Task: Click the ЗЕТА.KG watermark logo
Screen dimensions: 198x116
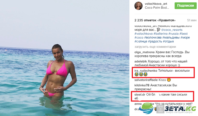Action: click(169, 109)
